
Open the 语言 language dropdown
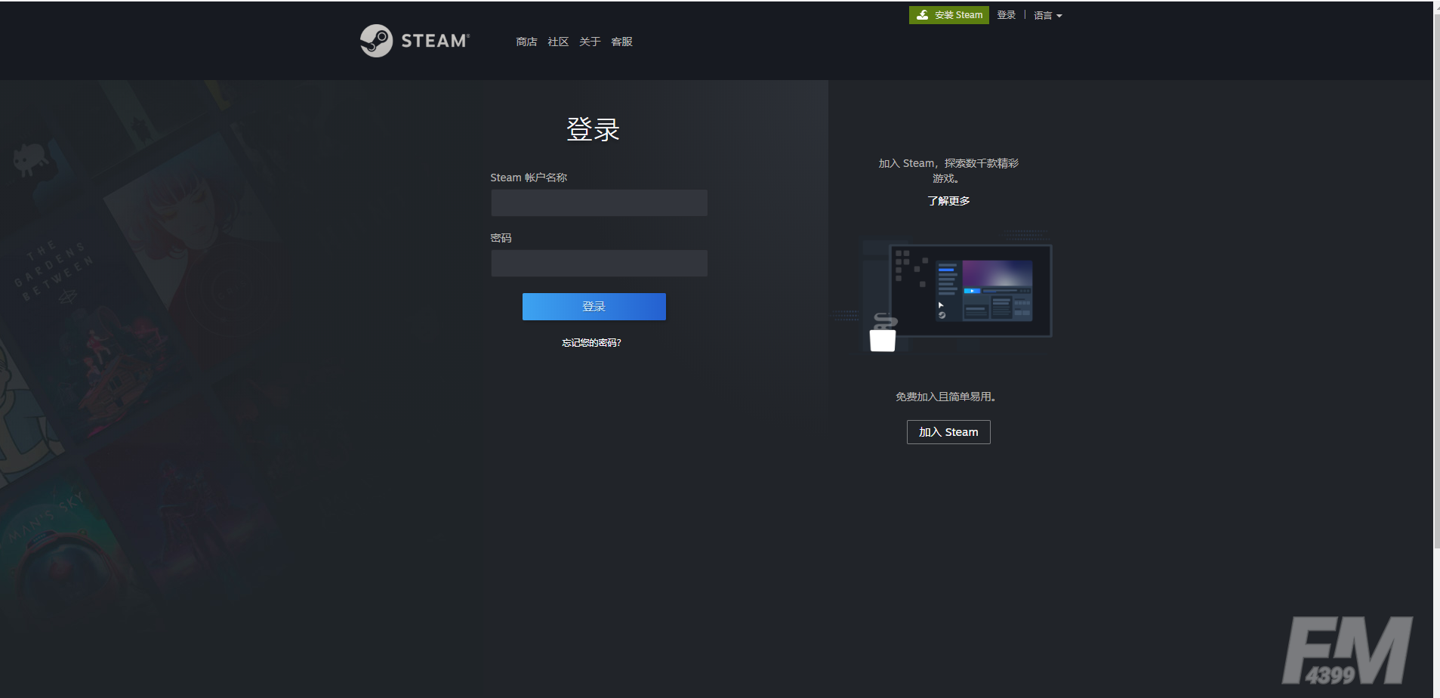1047,15
